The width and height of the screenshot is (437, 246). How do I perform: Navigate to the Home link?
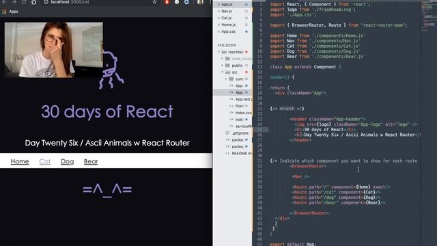[20, 161]
